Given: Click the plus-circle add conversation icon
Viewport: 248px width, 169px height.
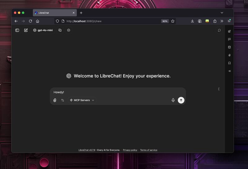Looking at the screenshot, I should click(69, 30).
